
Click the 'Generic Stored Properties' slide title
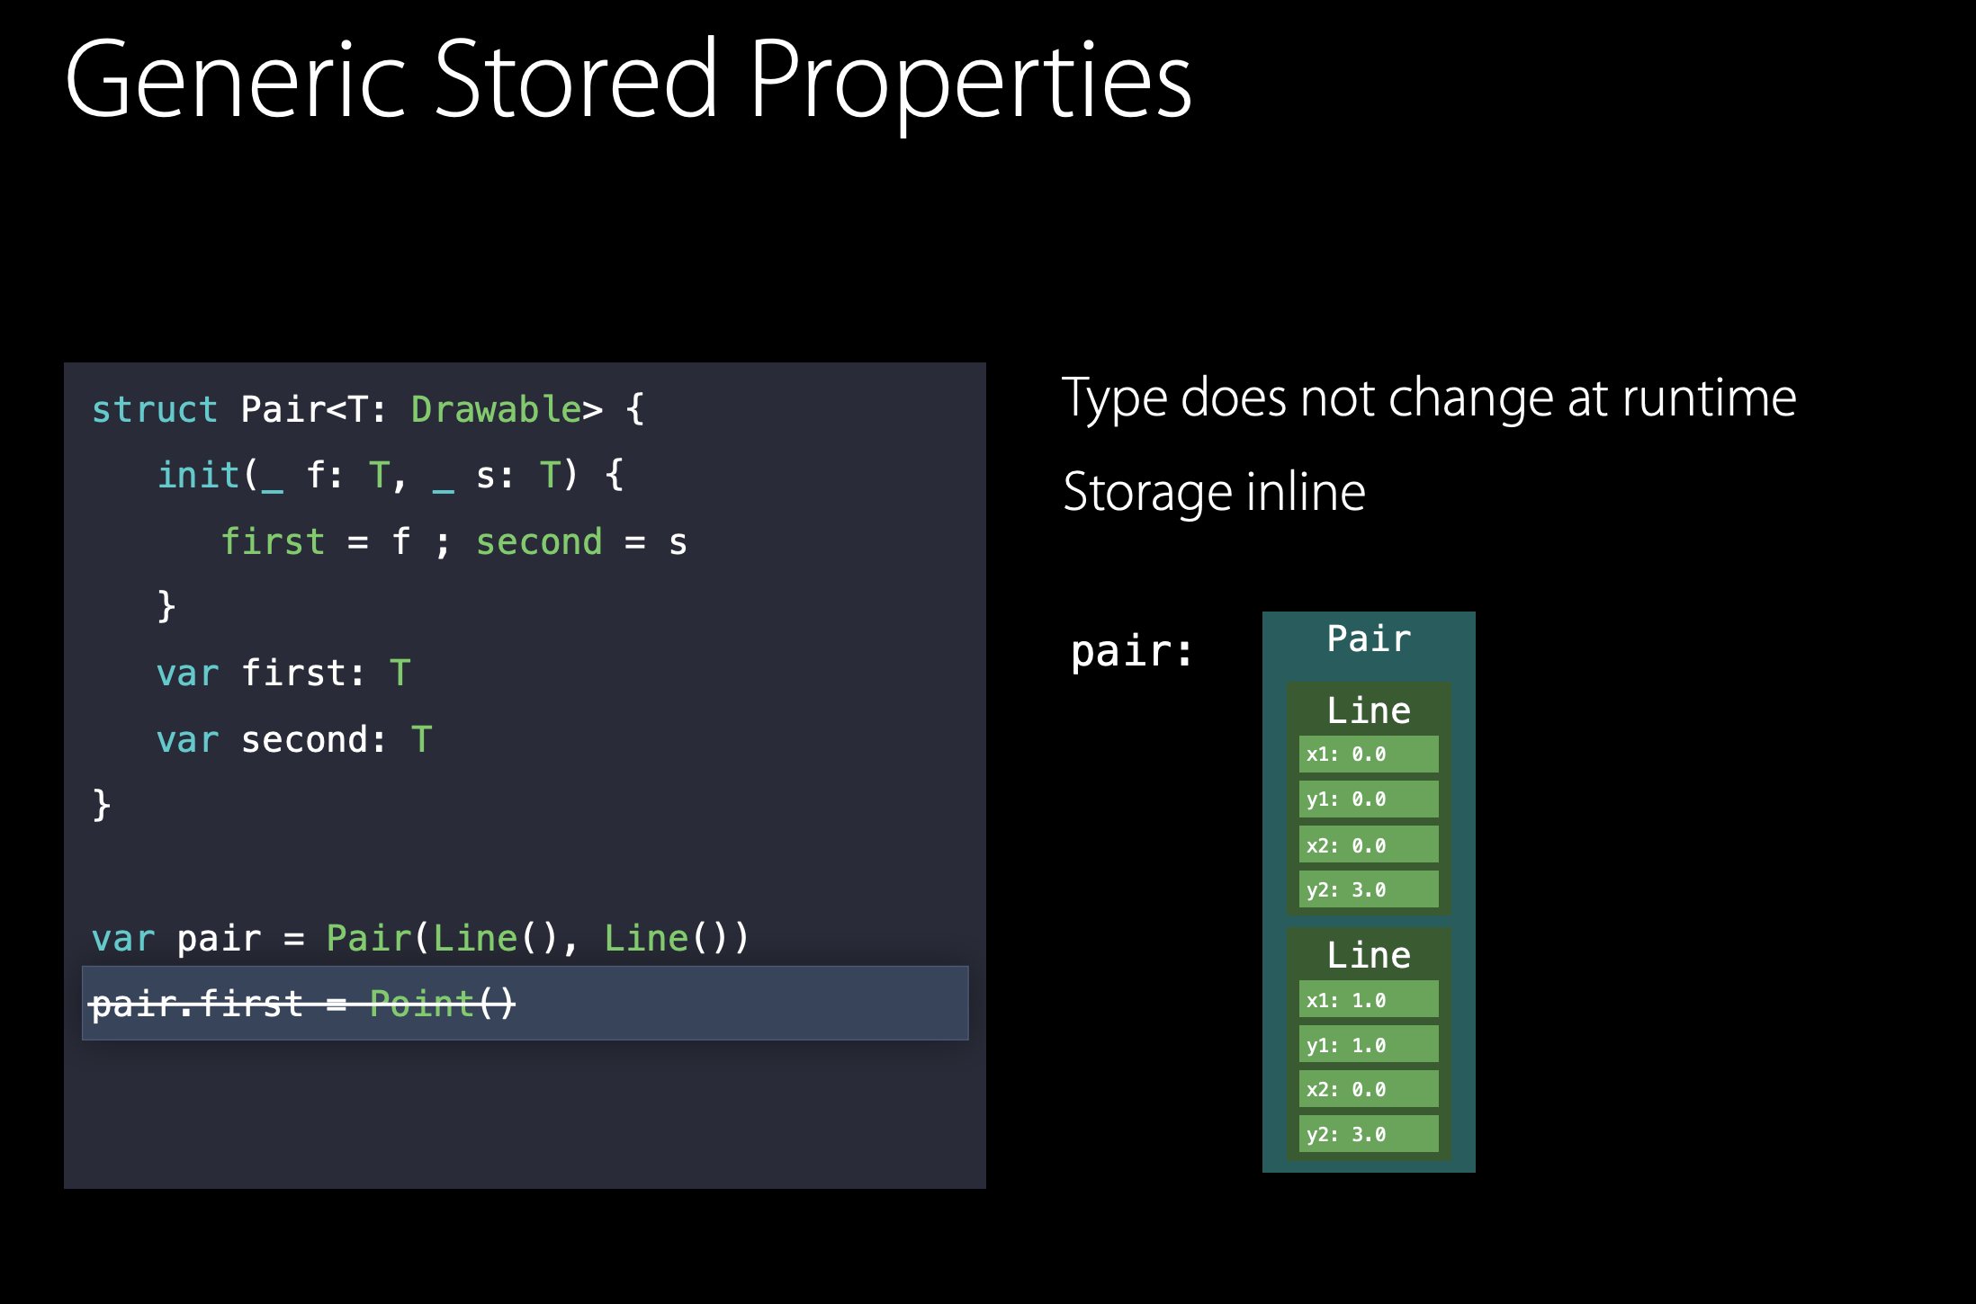point(628,81)
